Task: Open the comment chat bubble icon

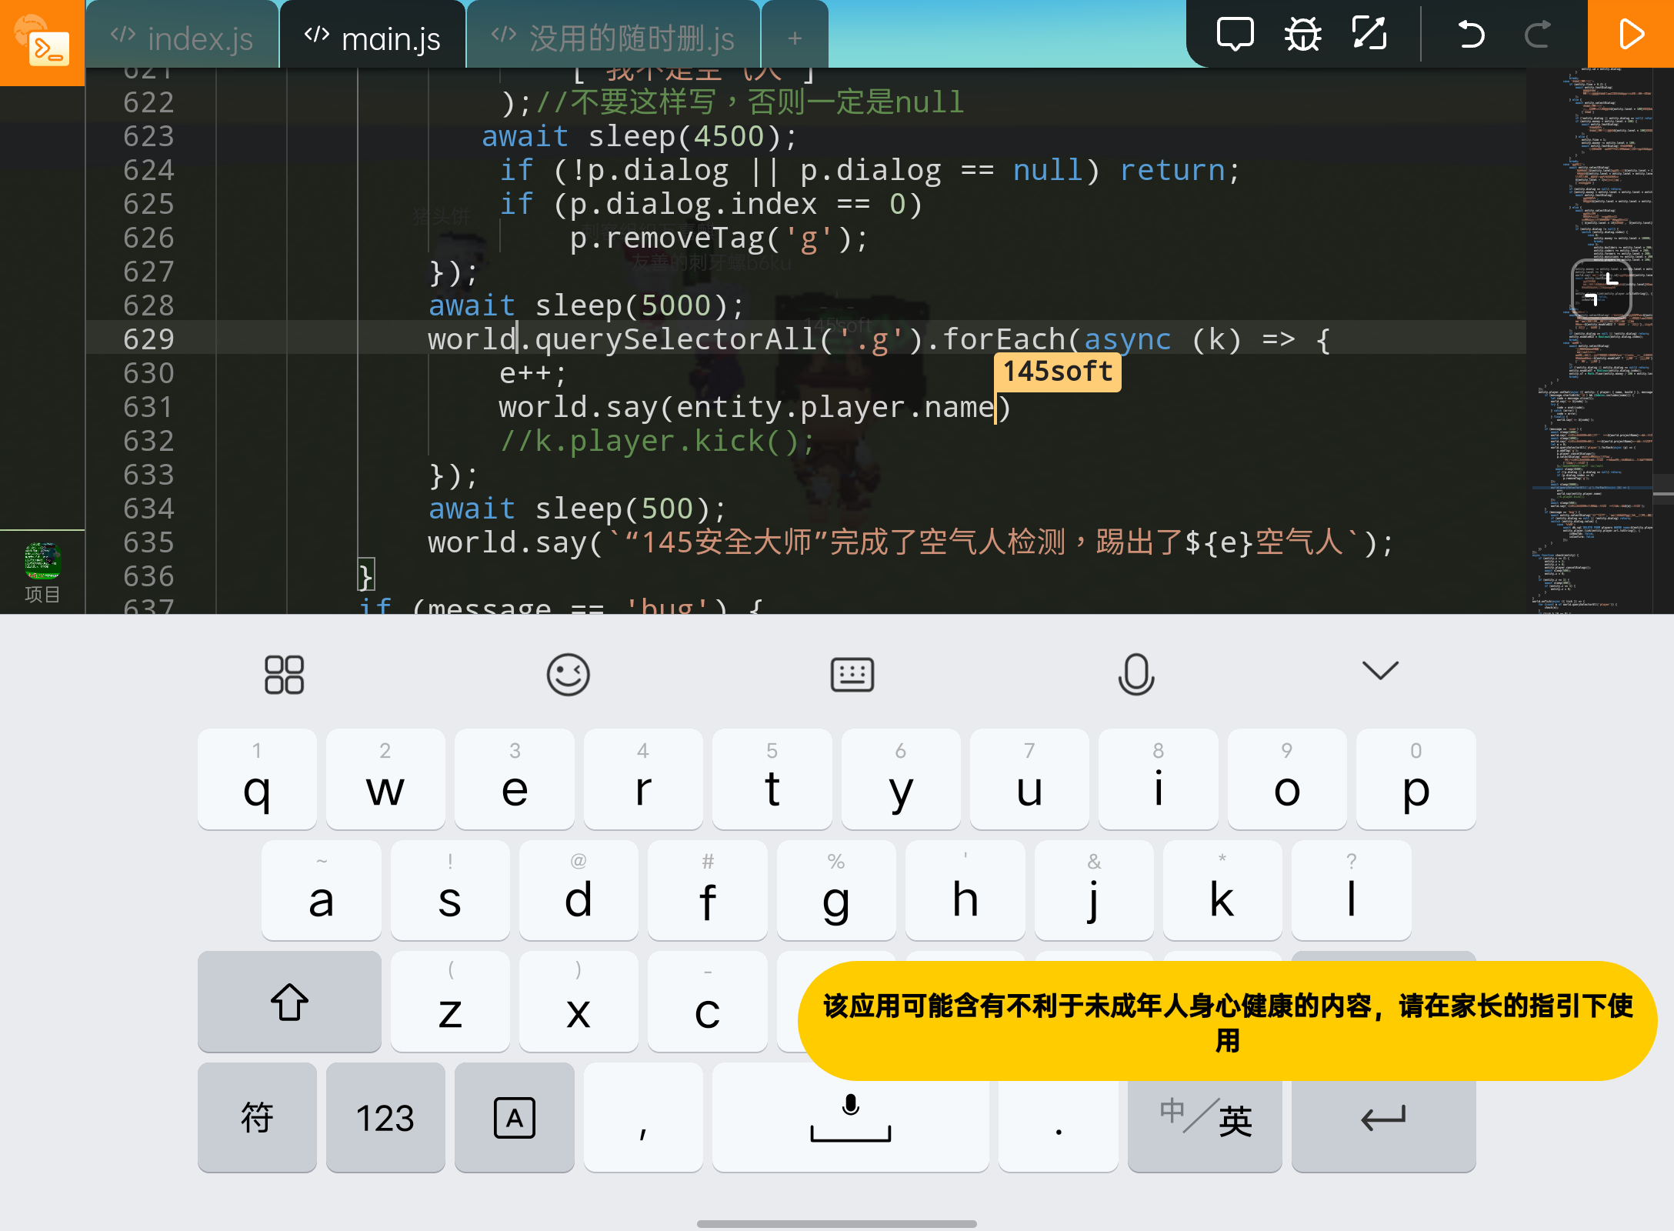Action: pyautogui.click(x=1235, y=34)
